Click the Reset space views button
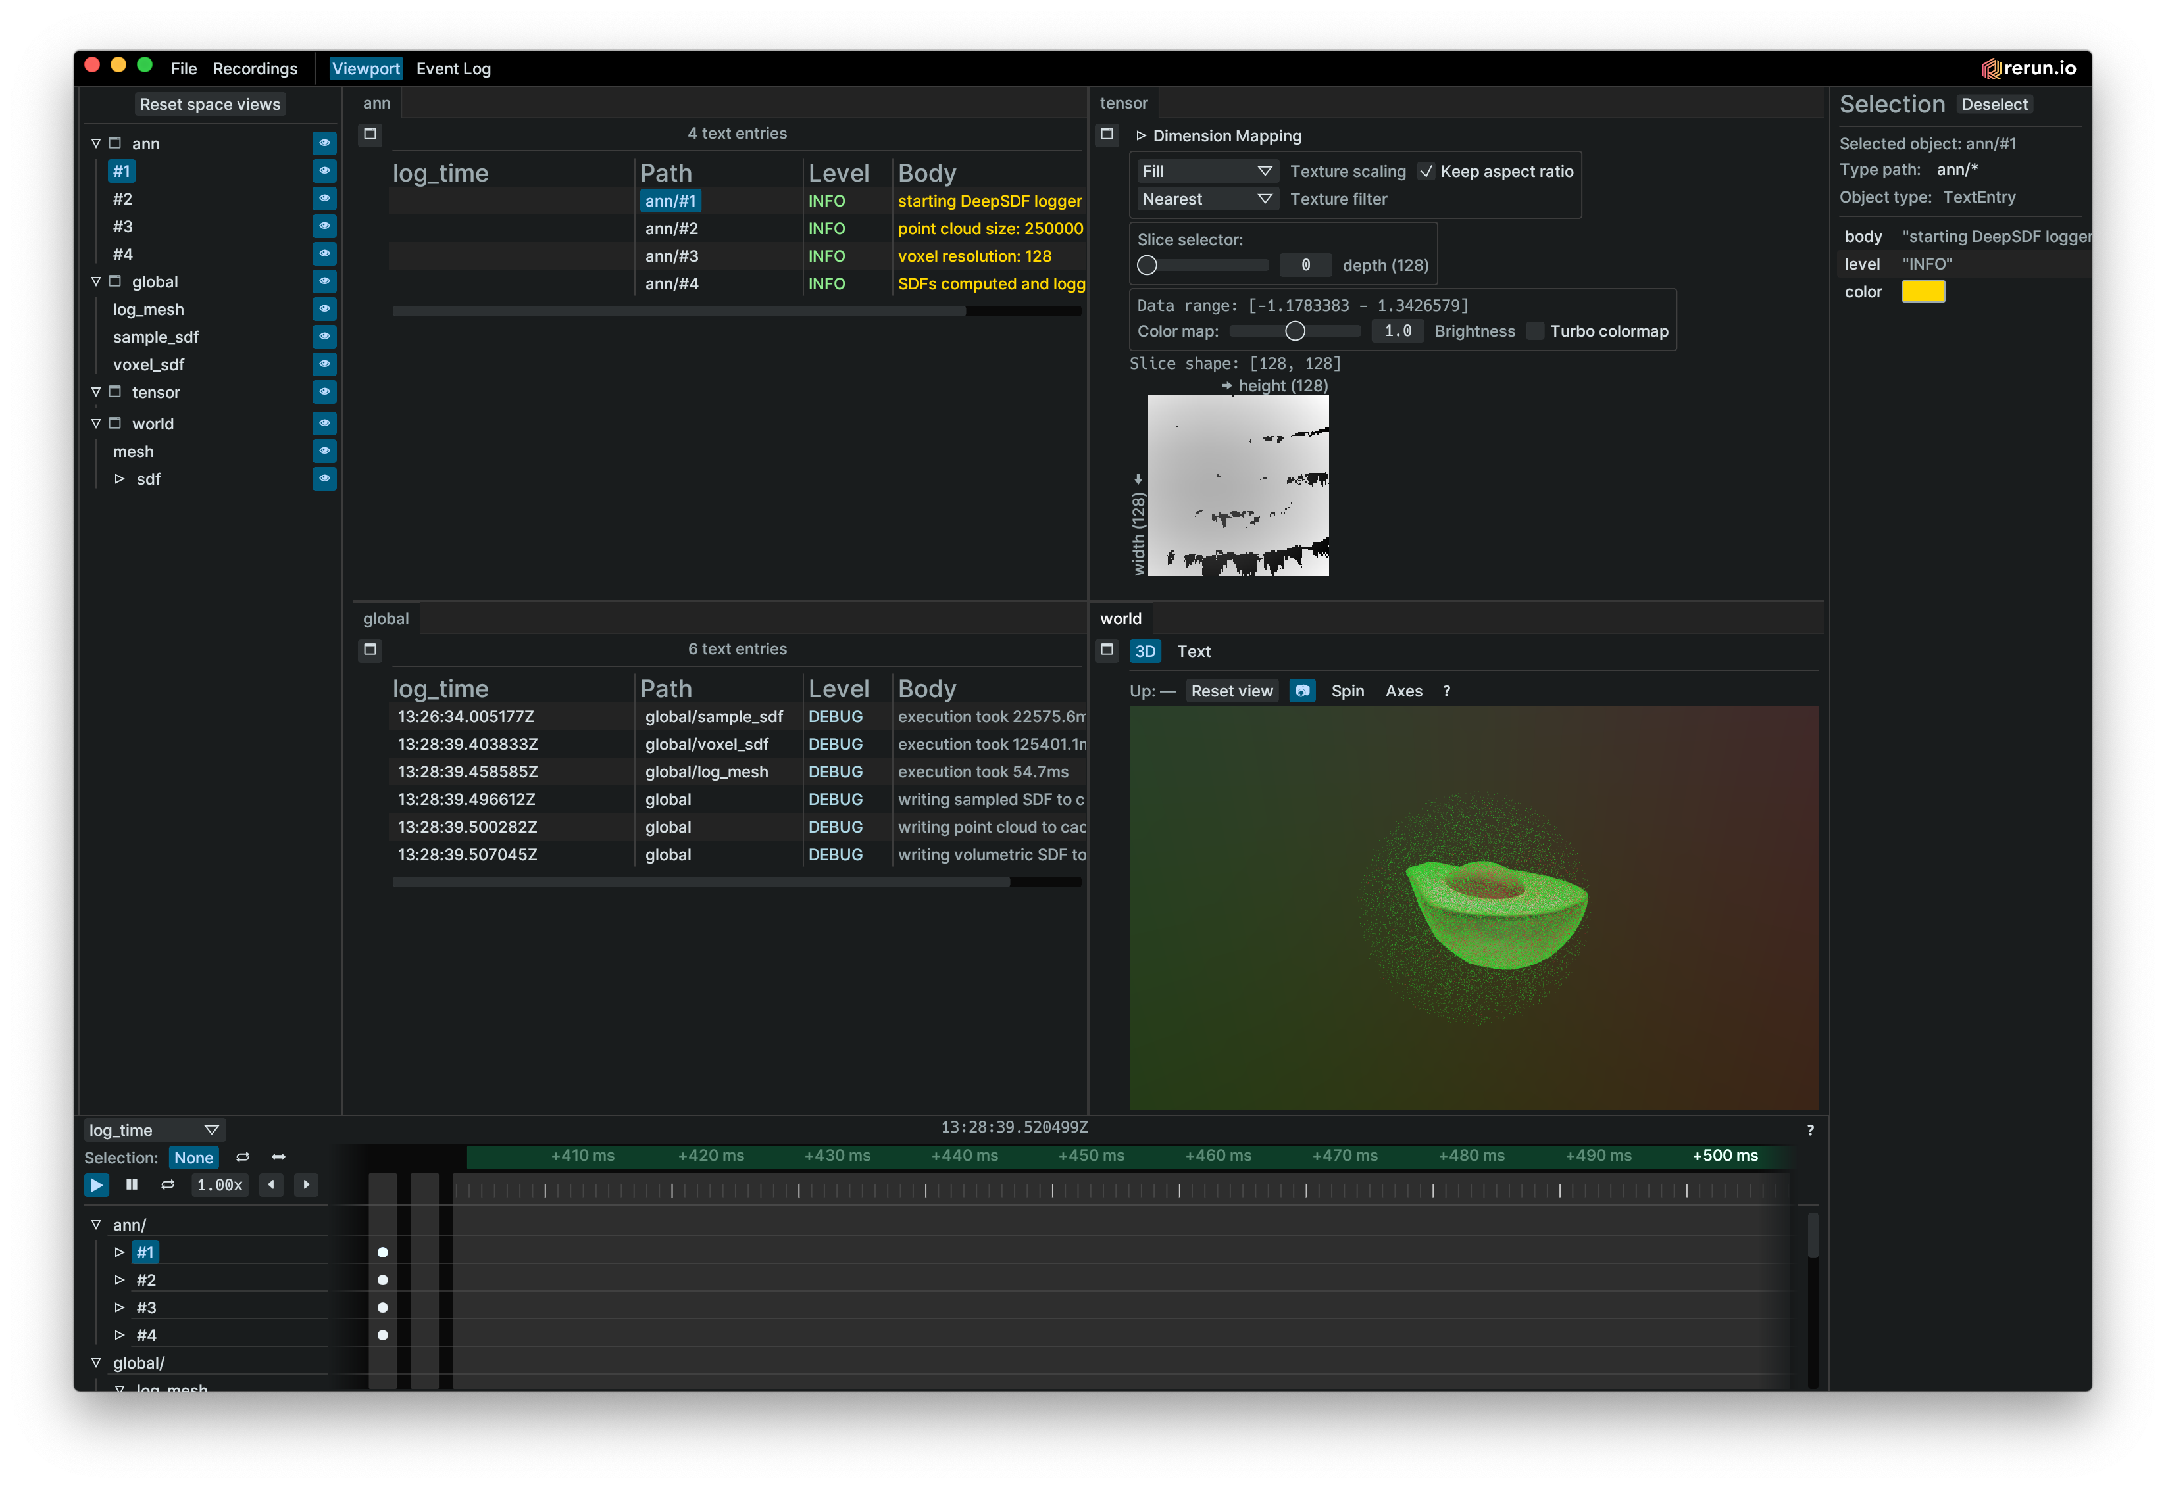This screenshot has width=2166, height=1489. pos(210,105)
